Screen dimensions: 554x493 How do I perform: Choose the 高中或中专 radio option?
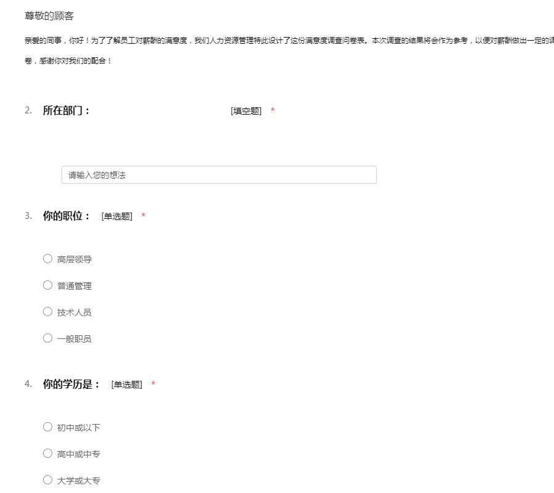(x=47, y=454)
